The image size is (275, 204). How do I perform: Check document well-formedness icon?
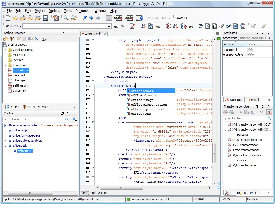150,26
